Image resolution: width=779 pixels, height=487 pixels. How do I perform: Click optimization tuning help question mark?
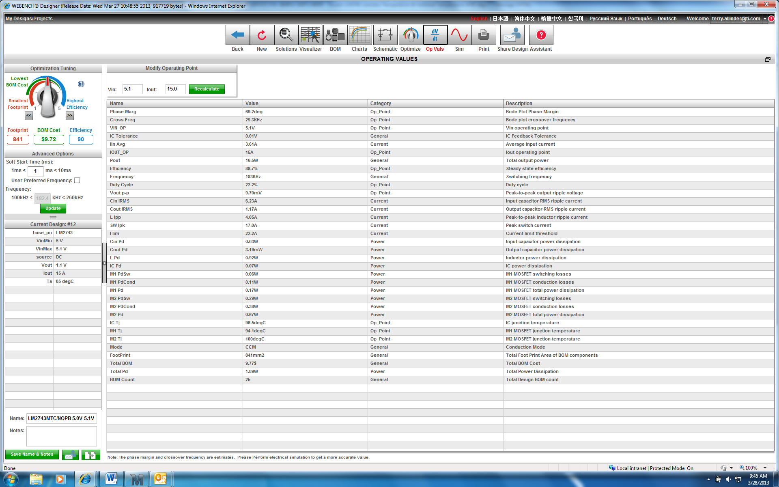point(81,84)
